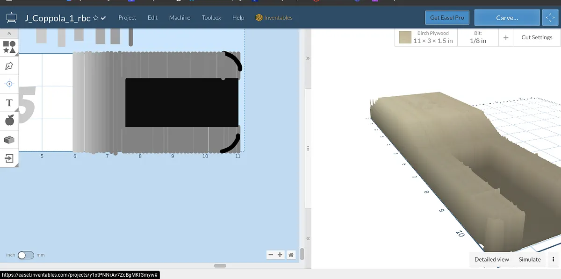Open the Shapes tool palette

tap(9, 47)
